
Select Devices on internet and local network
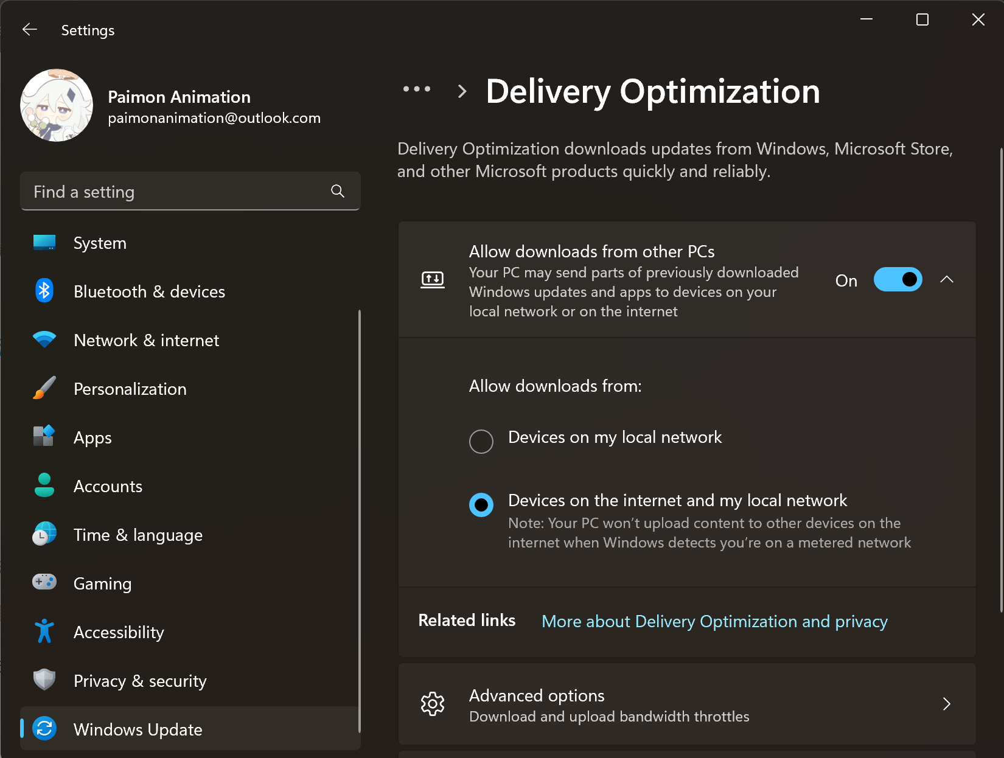[481, 505]
